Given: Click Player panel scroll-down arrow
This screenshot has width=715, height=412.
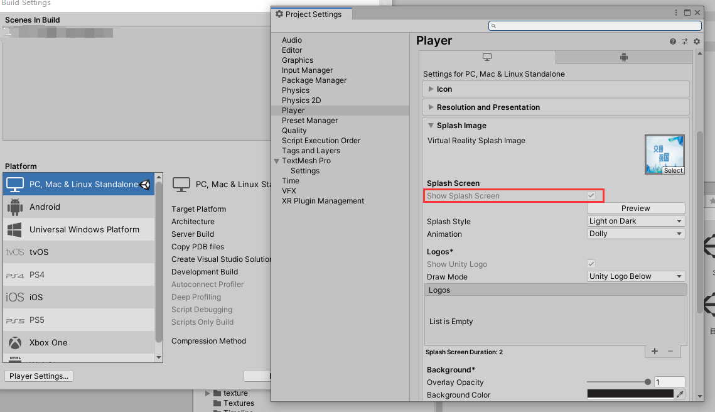Looking at the screenshot, I should pos(700,396).
